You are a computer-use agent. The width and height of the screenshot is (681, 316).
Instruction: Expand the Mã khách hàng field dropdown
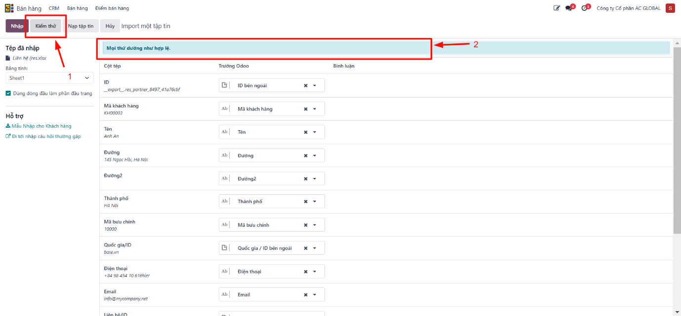coord(315,109)
